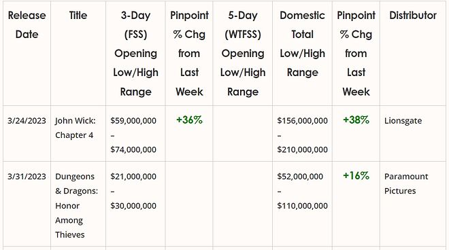Click the Title column header

[78, 16]
